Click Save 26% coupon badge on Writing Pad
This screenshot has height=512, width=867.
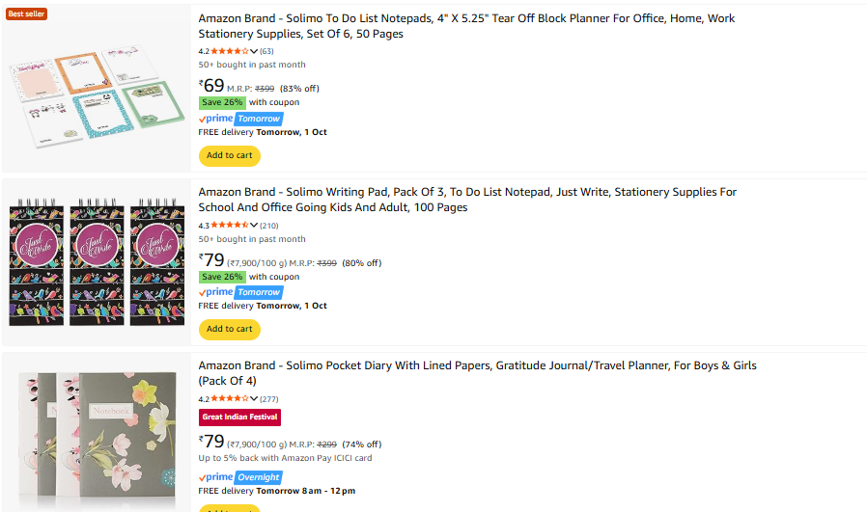pyautogui.click(x=222, y=277)
